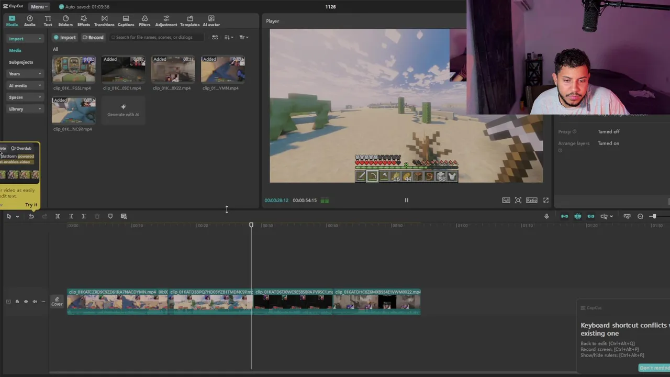Open the Templates panel
Screen dimensions: 670x377
tap(189, 20)
